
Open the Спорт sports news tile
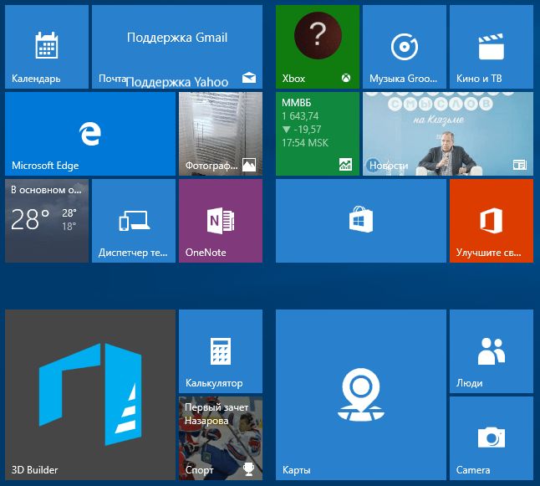pos(221,438)
